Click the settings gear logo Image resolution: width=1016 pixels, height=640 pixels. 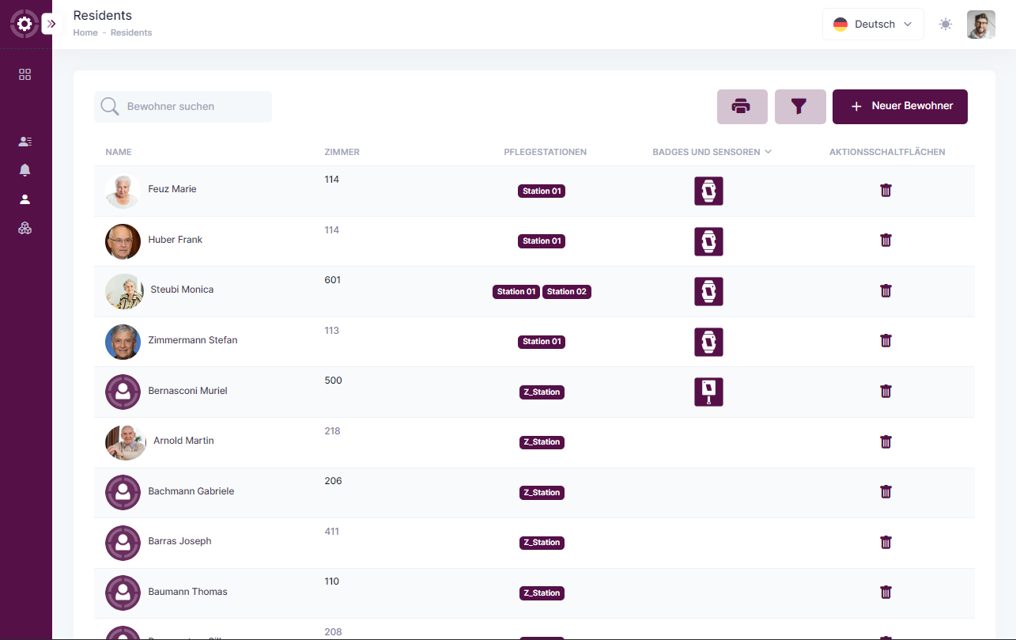[25, 24]
